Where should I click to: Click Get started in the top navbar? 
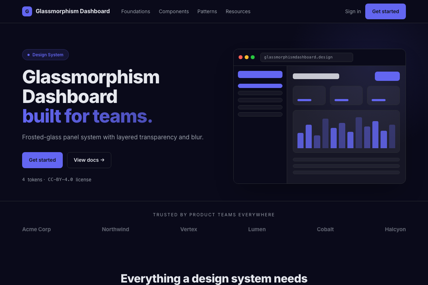click(386, 11)
